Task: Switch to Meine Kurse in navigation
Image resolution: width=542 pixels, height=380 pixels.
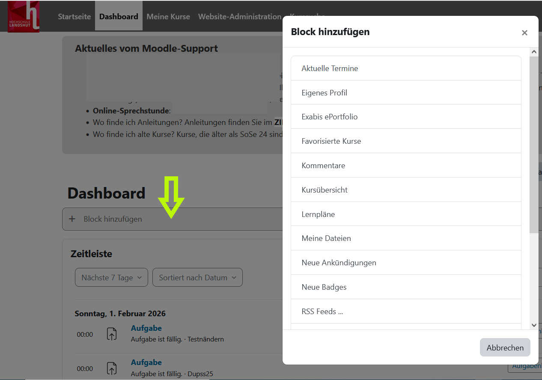Action: pyautogui.click(x=168, y=17)
